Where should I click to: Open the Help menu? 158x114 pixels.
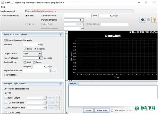[x=3, y=7]
